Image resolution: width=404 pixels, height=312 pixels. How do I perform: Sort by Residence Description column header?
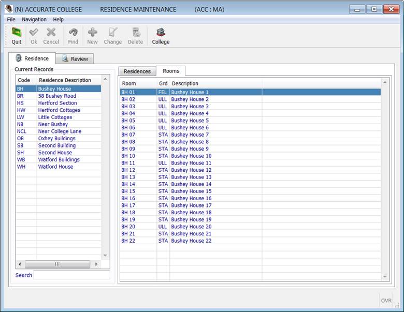[x=65, y=80]
